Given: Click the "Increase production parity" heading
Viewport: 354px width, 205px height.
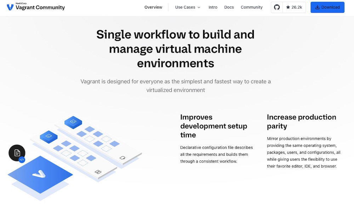Looking at the screenshot, I should click(x=301, y=122).
